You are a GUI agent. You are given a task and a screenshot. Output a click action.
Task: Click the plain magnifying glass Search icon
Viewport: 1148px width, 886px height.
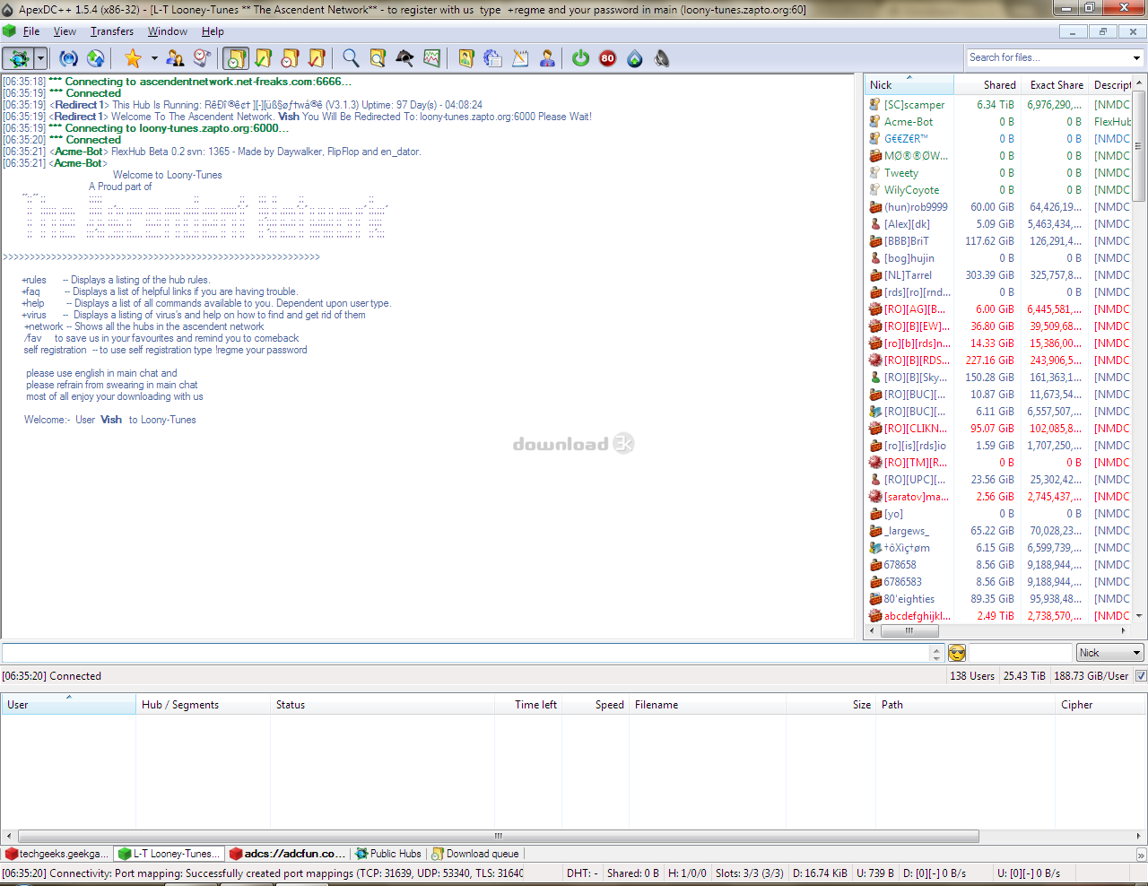click(351, 59)
